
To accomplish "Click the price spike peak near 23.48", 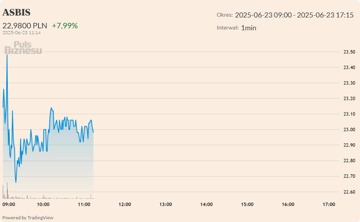I will (7, 55).
